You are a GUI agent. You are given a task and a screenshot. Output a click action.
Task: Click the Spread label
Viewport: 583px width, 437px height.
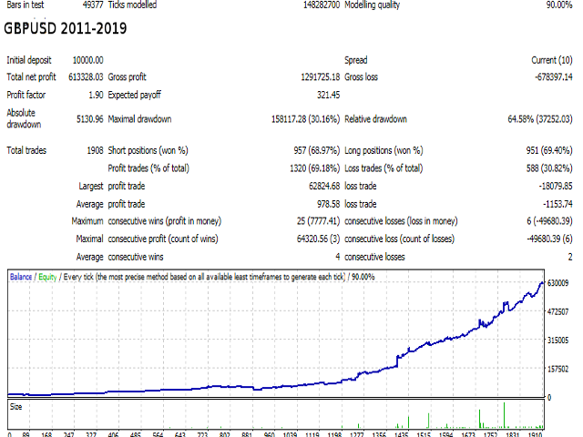356,60
